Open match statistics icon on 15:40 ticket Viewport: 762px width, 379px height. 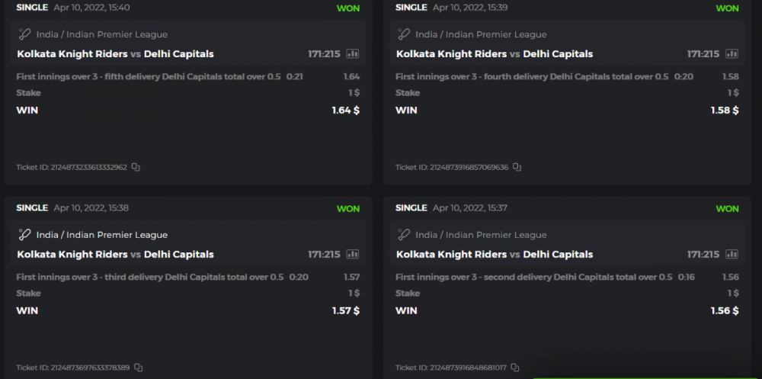click(352, 54)
